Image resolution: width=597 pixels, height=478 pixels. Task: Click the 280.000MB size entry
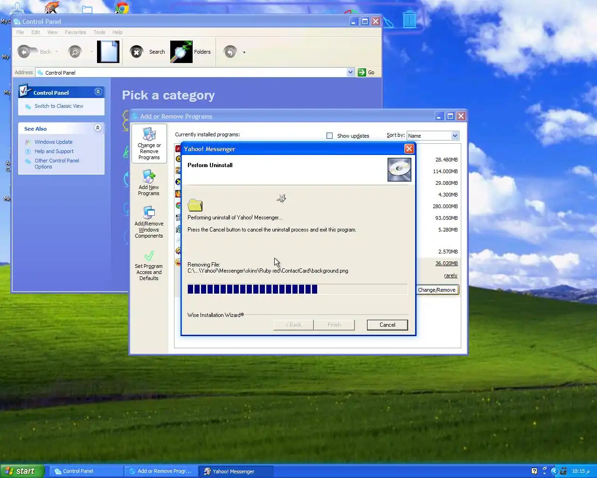[x=445, y=206]
